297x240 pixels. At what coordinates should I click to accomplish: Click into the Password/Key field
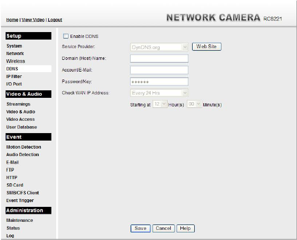[x=159, y=81]
